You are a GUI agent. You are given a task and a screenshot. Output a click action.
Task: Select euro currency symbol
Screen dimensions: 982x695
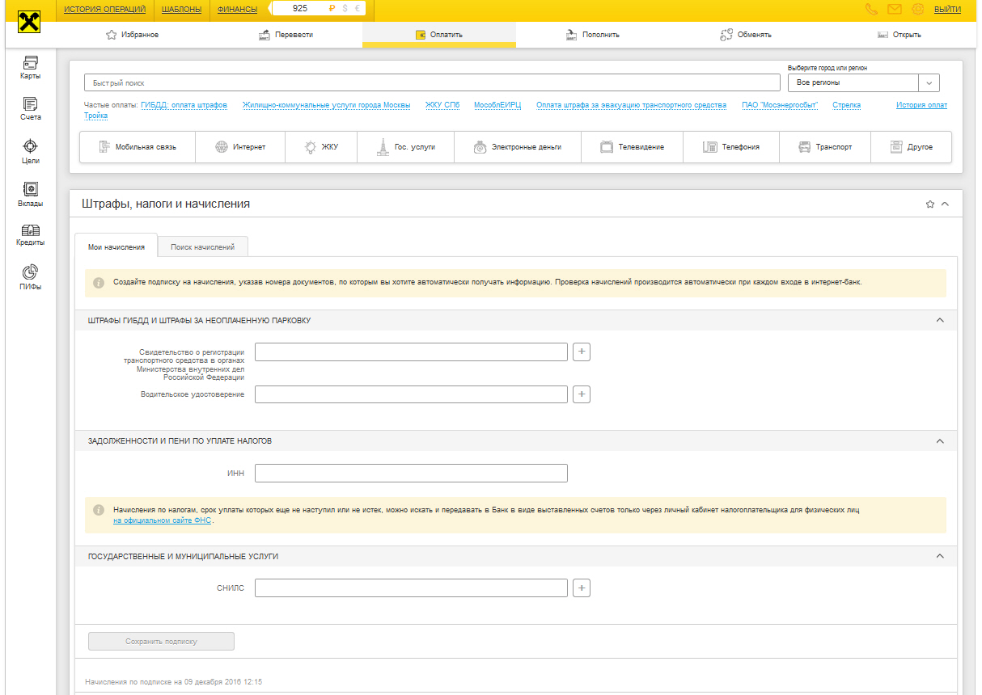(357, 9)
